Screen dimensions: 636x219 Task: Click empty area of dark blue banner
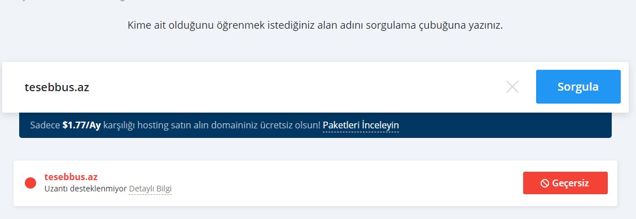coord(503,125)
